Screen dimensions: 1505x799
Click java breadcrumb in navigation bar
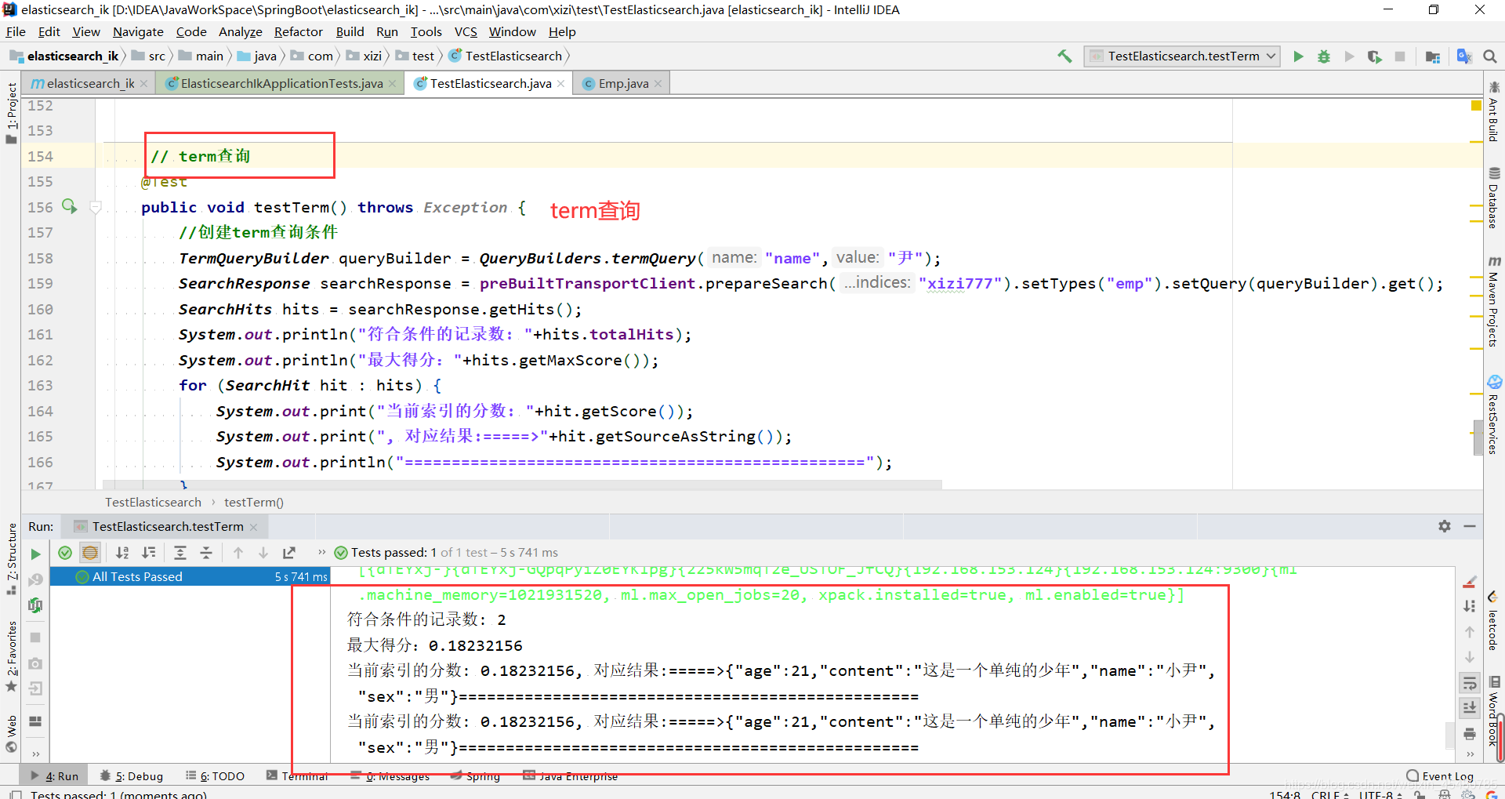pyautogui.click(x=257, y=56)
